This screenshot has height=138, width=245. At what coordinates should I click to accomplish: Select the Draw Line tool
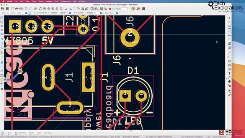click(x=229, y=53)
